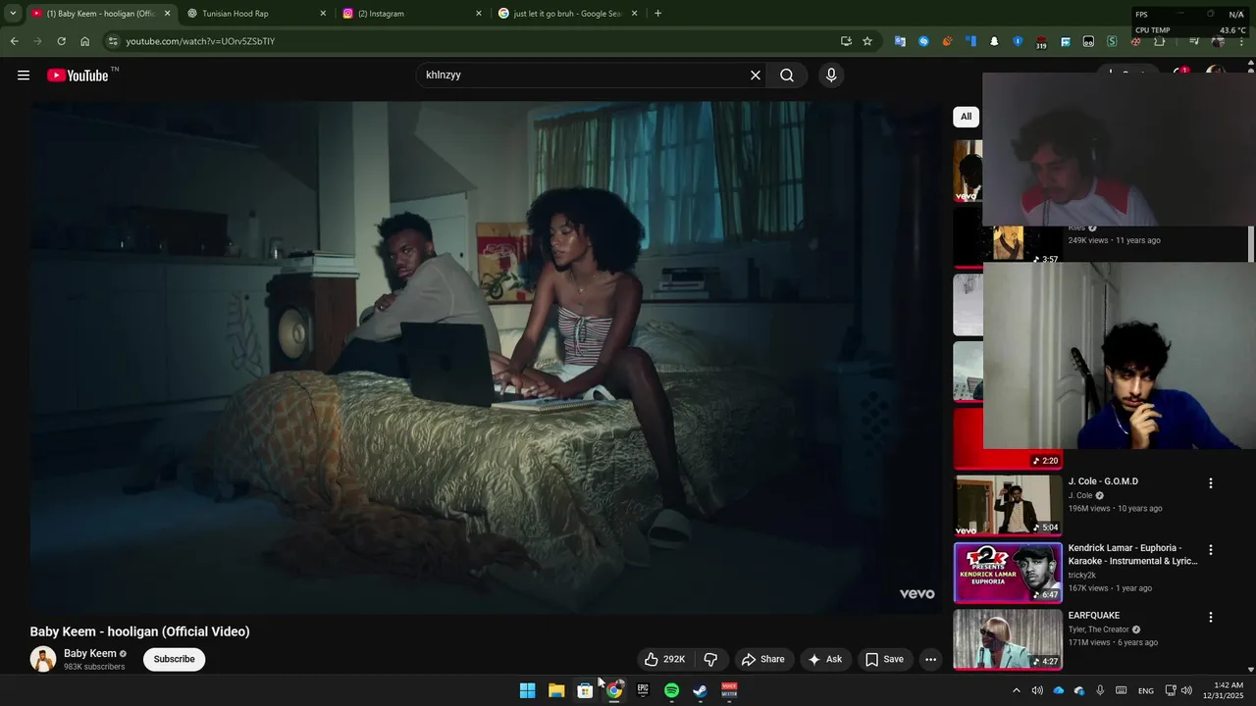The width and height of the screenshot is (1256, 706).
Task: Reload the page
Action: (x=61, y=41)
